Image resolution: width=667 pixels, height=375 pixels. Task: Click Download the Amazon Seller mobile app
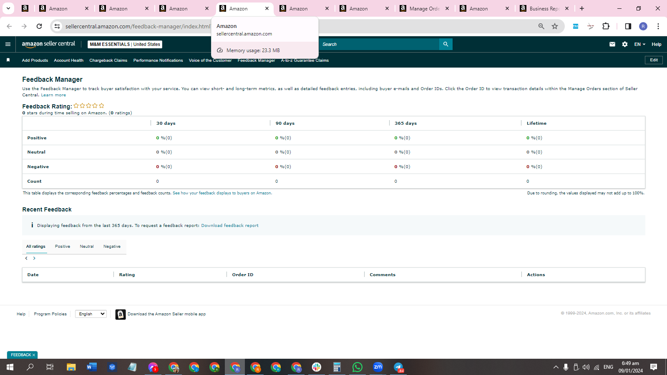(166, 314)
